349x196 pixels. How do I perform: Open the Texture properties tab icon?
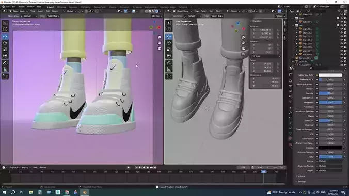point(290,144)
